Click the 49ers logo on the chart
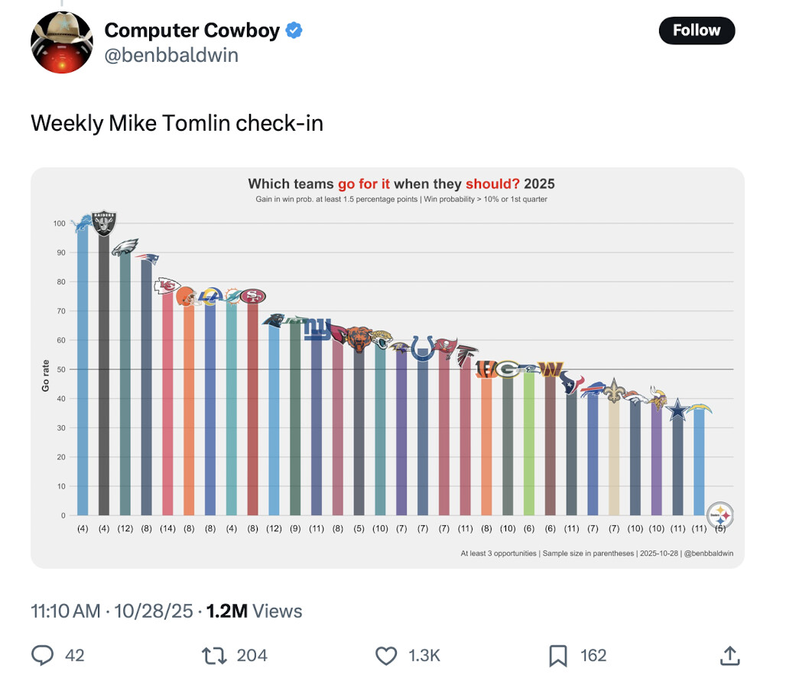Viewport: 786px width, 688px height. click(x=252, y=297)
